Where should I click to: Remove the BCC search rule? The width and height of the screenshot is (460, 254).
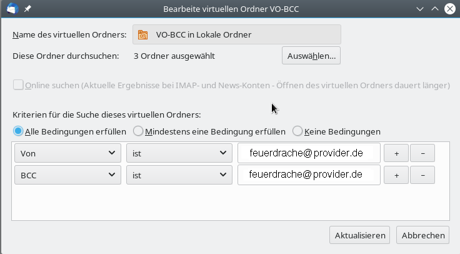click(x=423, y=175)
